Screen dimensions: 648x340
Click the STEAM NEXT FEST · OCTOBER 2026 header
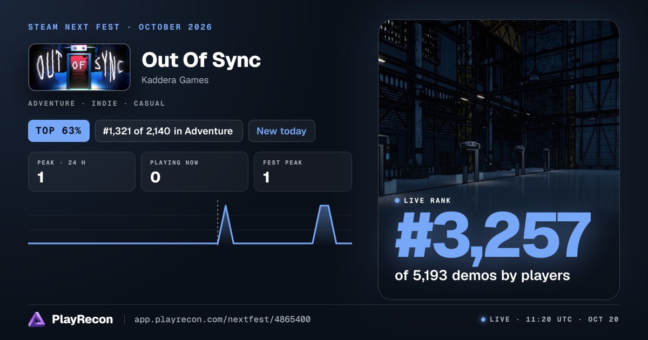pyautogui.click(x=120, y=27)
